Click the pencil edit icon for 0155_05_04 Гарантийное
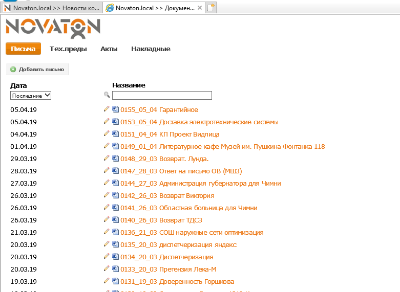400x292 pixels. [x=107, y=109]
